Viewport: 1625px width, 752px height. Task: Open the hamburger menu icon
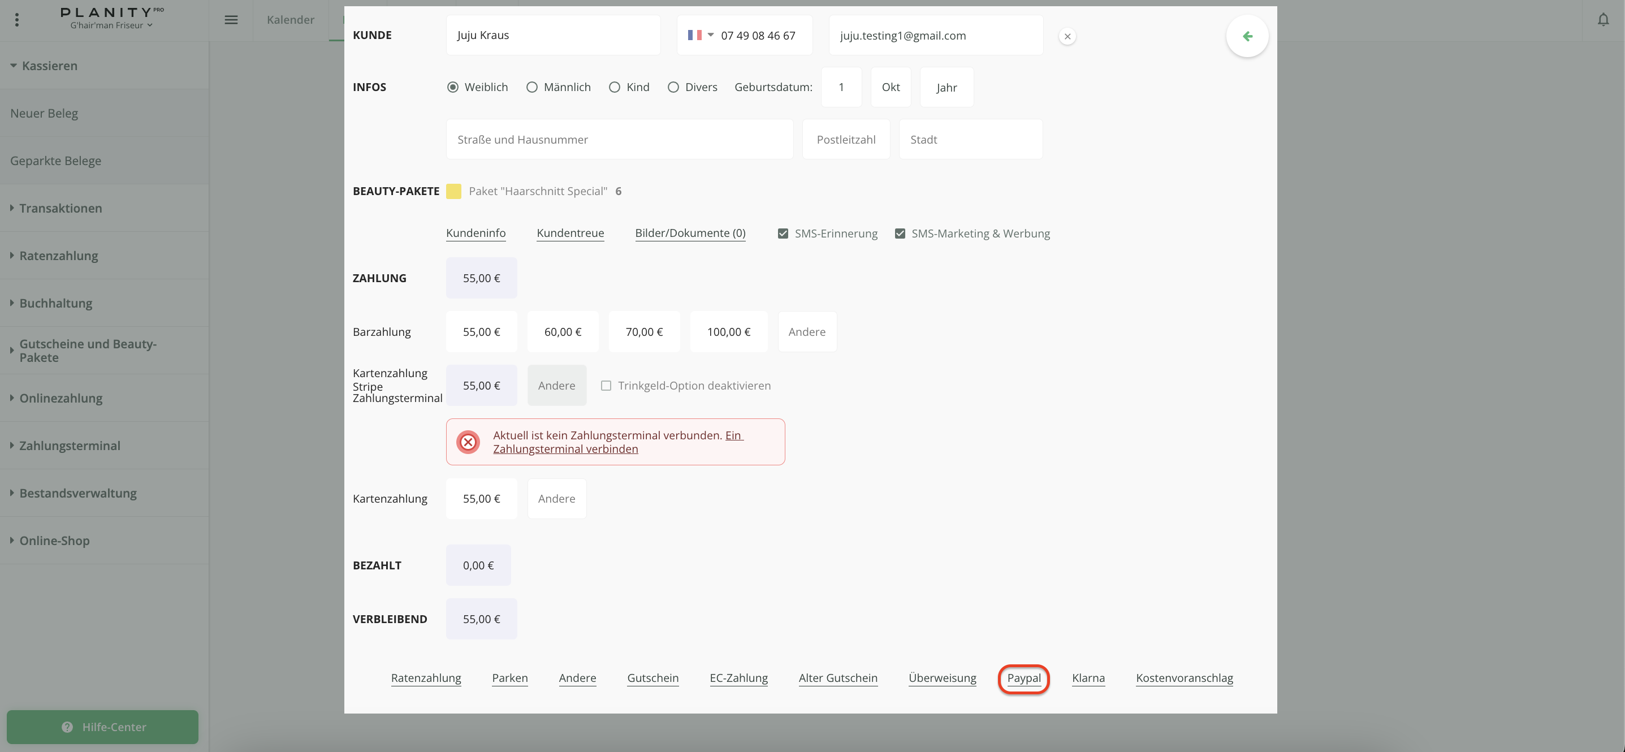tap(231, 20)
